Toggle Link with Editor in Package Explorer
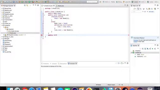Screen dimensions: 160x90 (x=27, y=5)
